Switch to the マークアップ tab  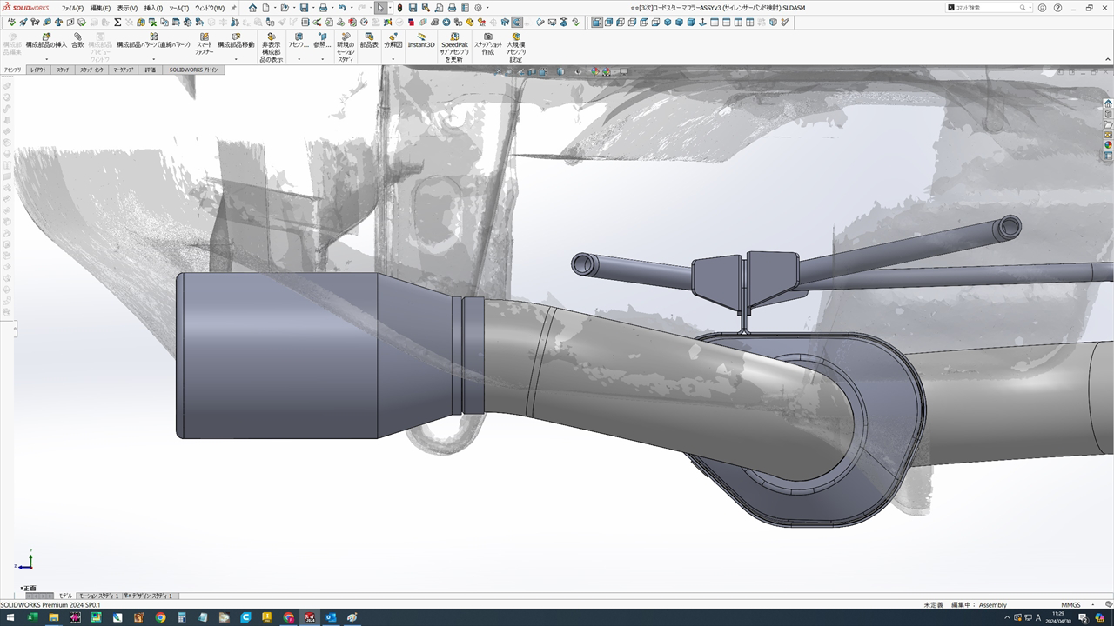click(124, 70)
